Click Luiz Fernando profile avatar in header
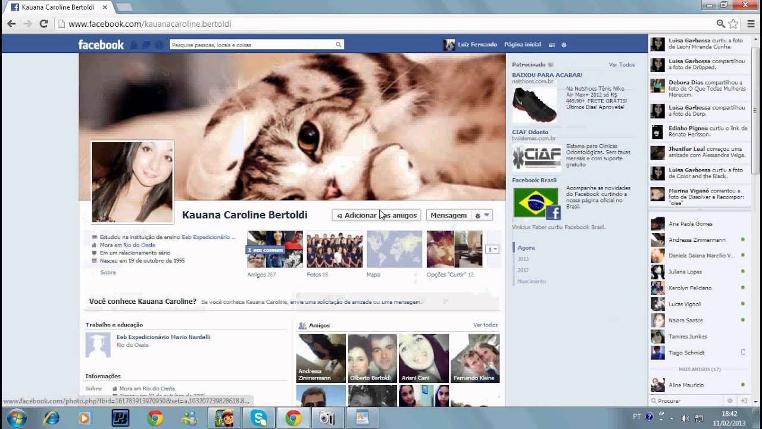 [449, 45]
